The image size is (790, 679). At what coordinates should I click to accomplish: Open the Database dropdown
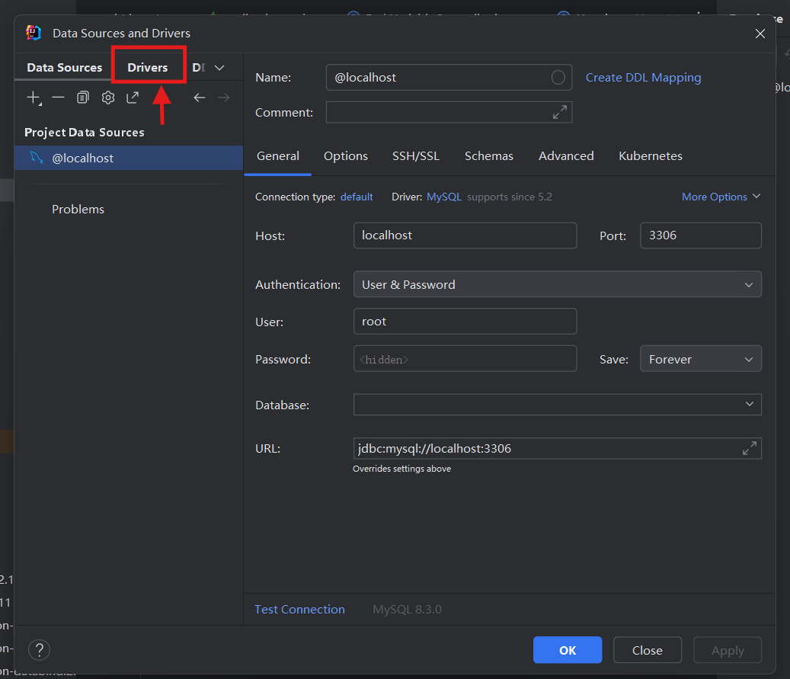click(x=557, y=404)
